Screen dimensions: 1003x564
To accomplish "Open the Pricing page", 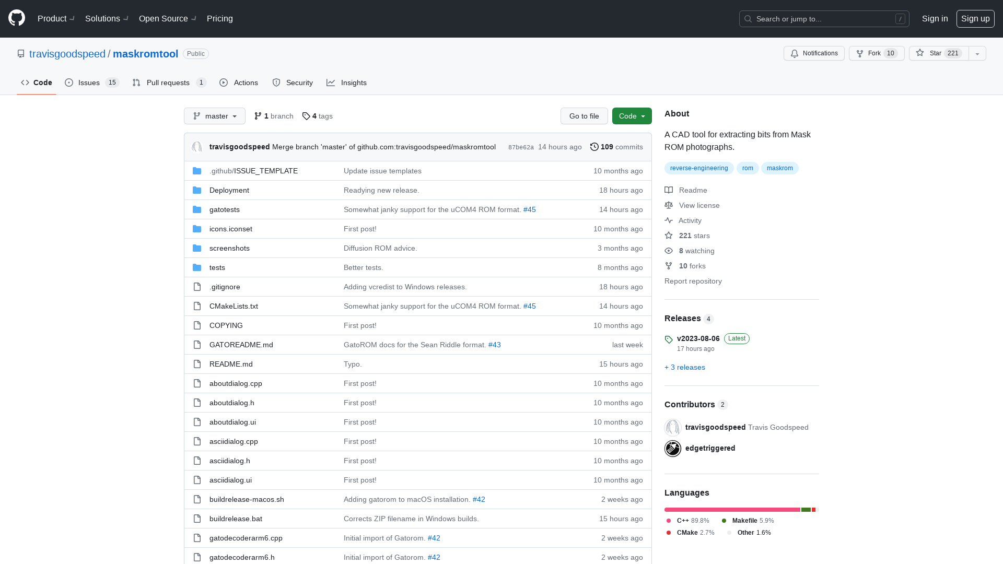I will click(220, 18).
